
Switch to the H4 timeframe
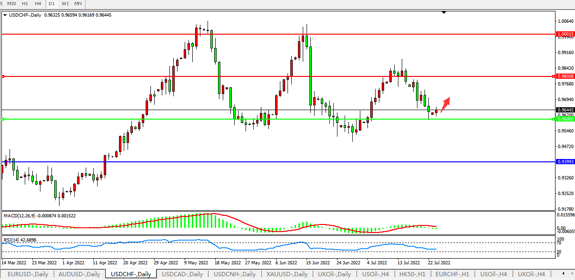pyautogui.click(x=38, y=4)
